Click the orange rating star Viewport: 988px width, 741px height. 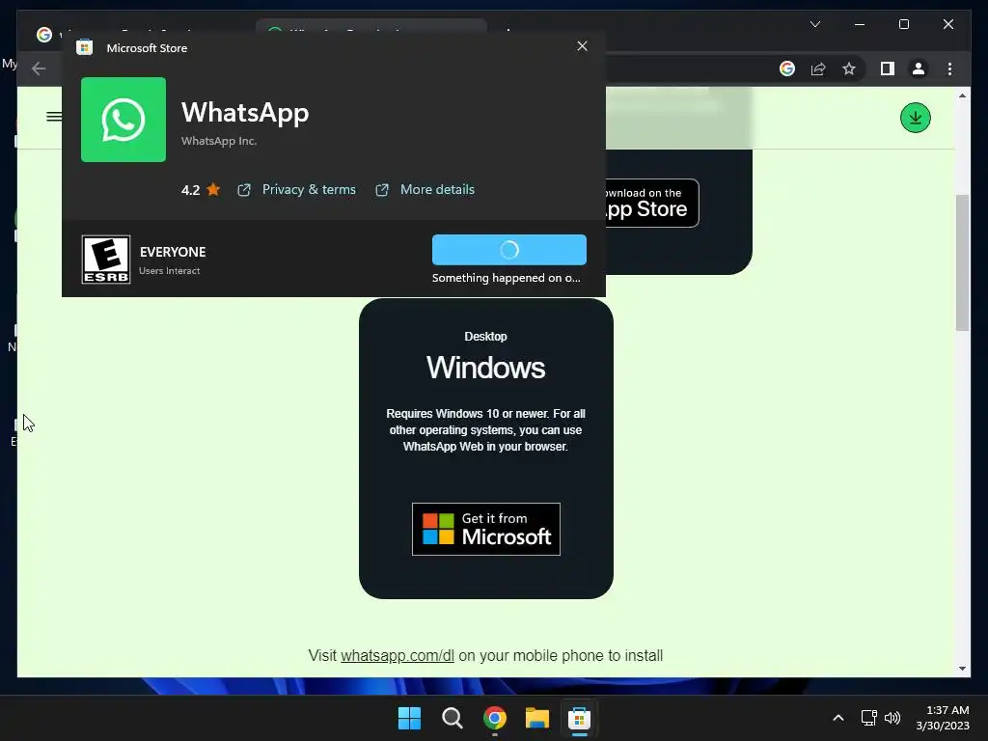(213, 189)
